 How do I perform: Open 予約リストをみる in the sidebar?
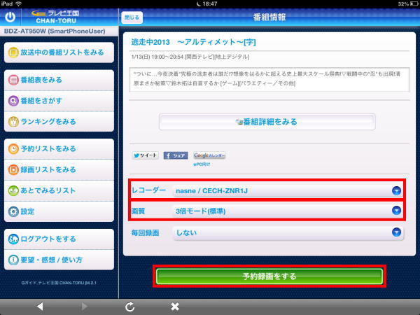pos(59,148)
